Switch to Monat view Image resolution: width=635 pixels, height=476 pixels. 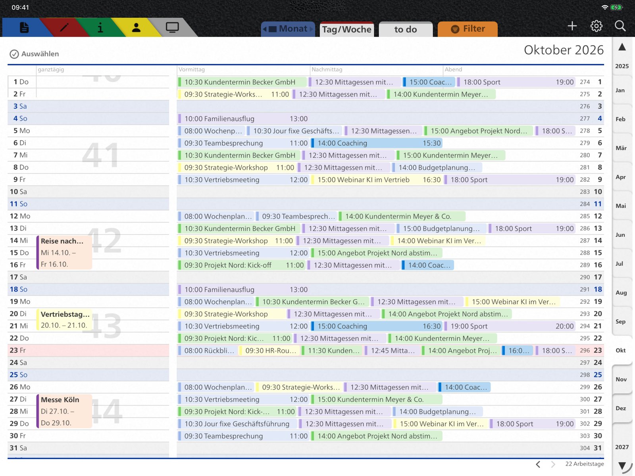click(288, 29)
